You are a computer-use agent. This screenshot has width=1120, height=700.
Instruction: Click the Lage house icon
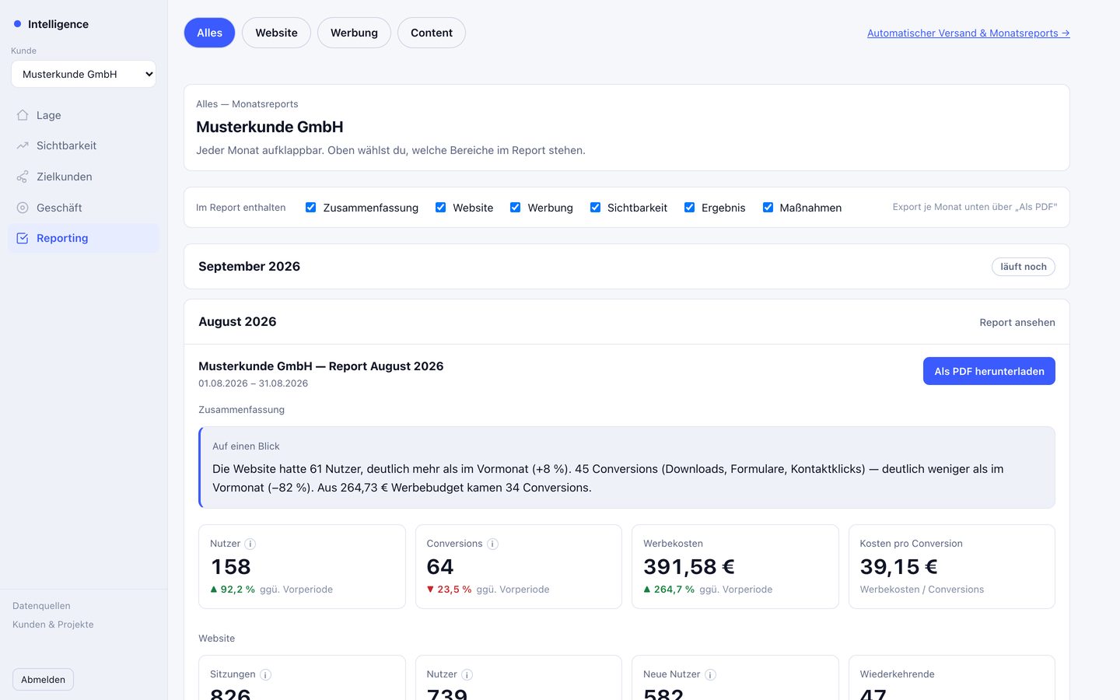click(x=23, y=115)
